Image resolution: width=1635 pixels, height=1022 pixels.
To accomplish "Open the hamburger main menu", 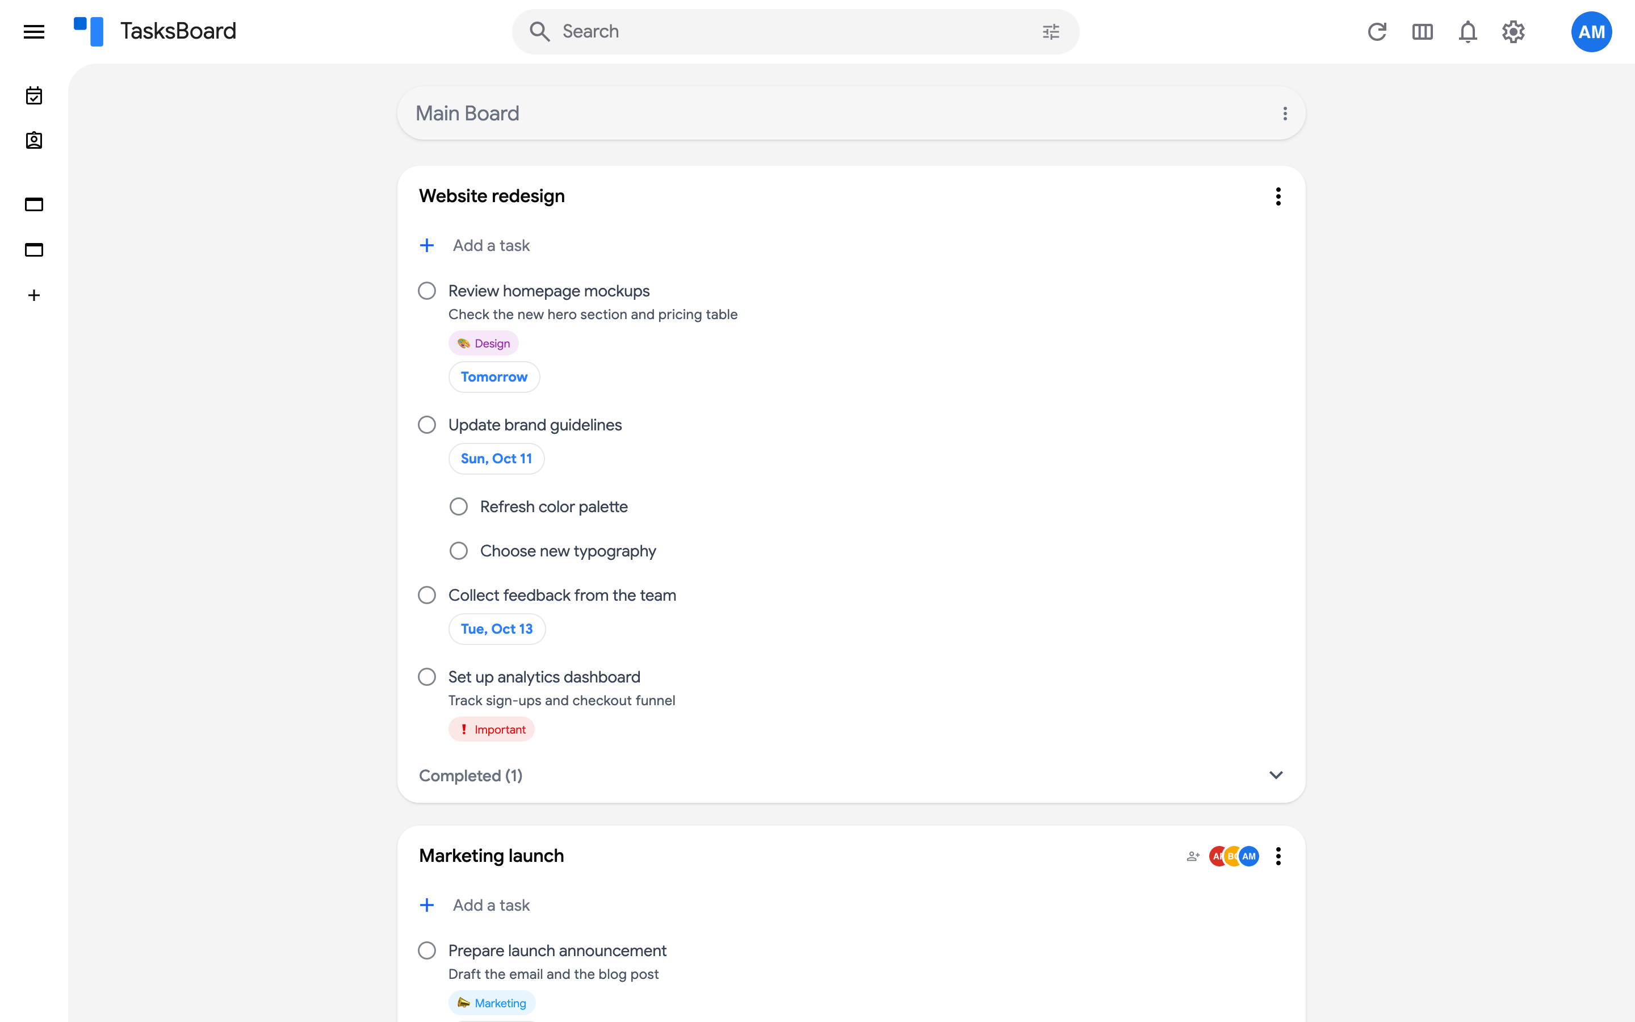I will (34, 32).
